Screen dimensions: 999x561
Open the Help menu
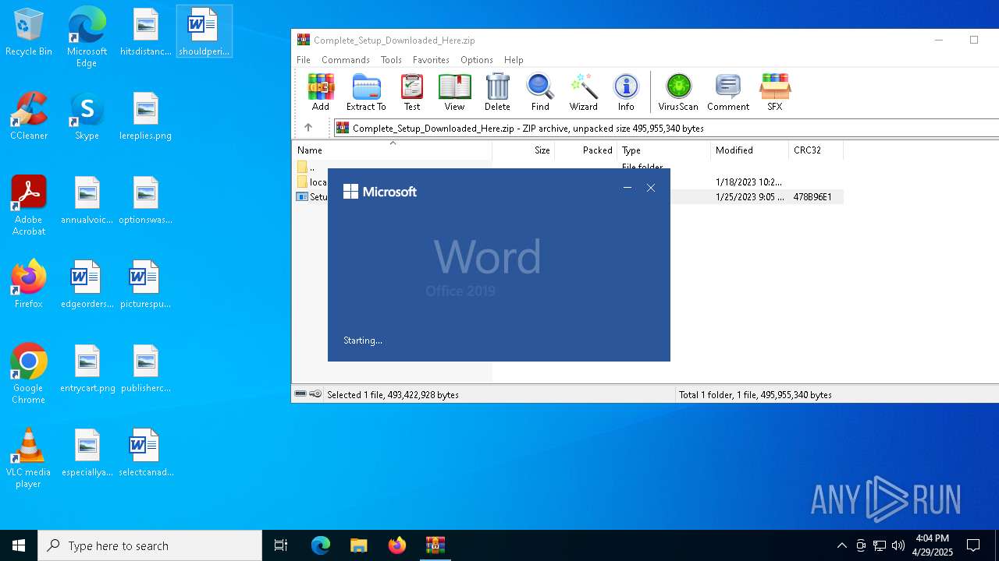coord(514,60)
